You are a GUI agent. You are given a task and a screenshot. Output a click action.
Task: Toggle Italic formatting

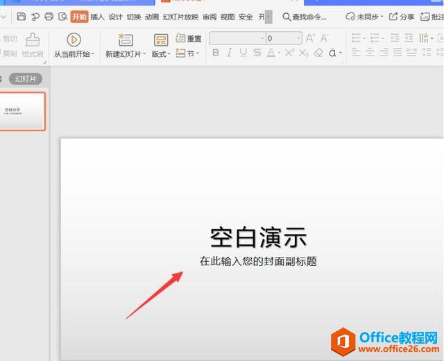(230, 53)
